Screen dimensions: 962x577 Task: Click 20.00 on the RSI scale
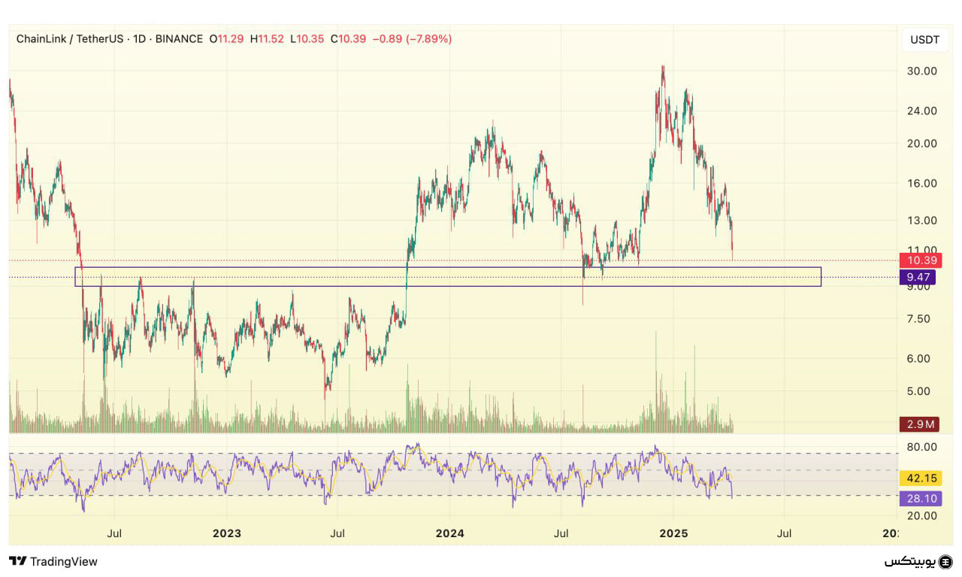[921, 516]
